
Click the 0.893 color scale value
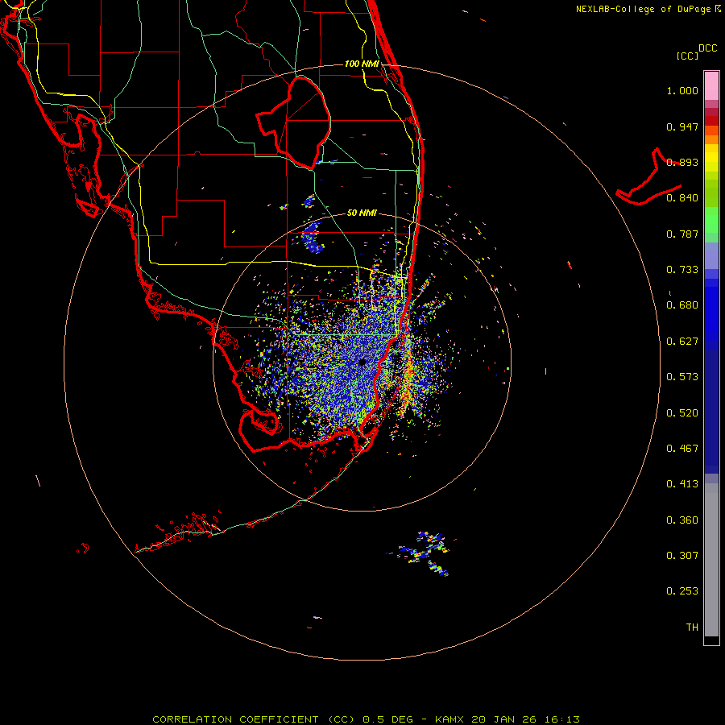pos(682,162)
